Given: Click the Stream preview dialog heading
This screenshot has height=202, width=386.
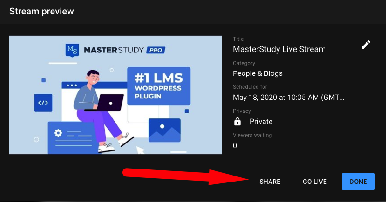Looking at the screenshot, I should point(41,11).
